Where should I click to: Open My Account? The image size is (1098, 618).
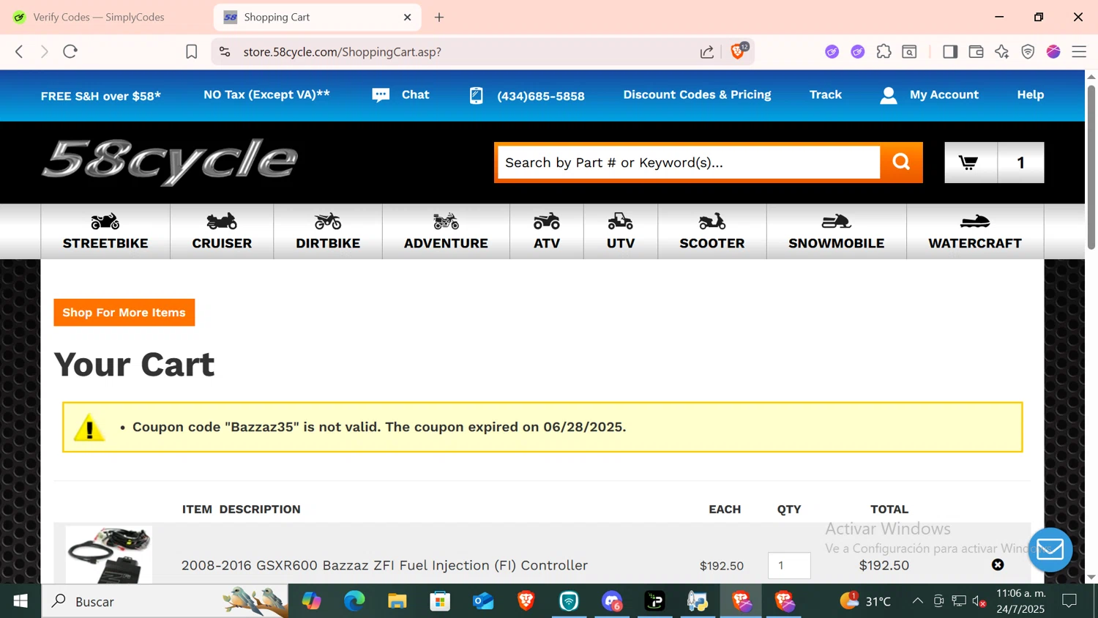(930, 95)
